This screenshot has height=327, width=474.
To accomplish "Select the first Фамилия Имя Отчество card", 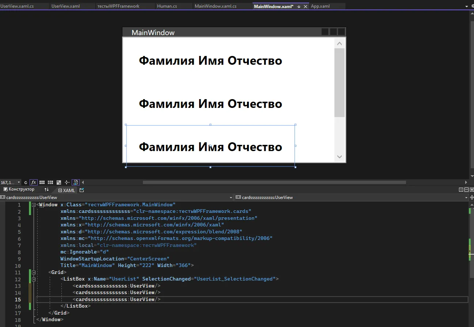I will (211, 60).
